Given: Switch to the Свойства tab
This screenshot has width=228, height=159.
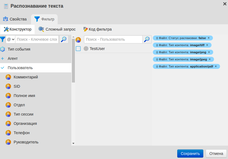Looking at the screenshot, I should point(15,19).
